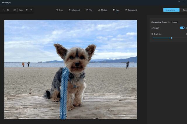Reset all edits with Reset button

(x=21, y=10)
